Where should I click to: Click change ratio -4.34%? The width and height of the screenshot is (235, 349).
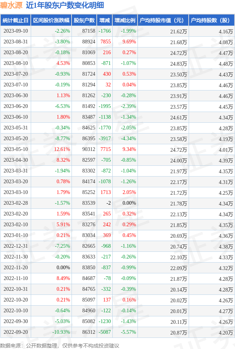click(x=128, y=138)
